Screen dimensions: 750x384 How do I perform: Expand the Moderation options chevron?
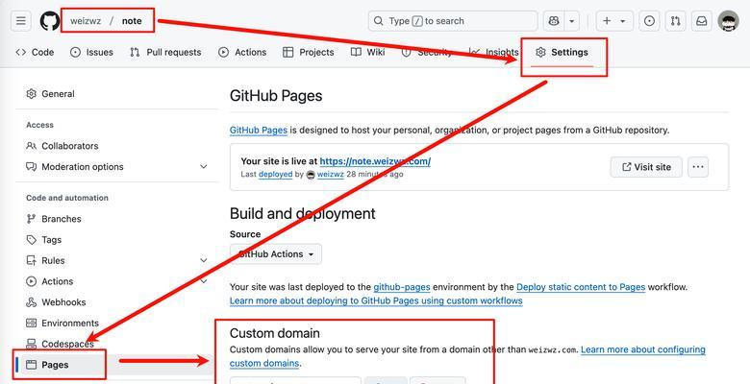pyautogui.click(x=204, y=167)
